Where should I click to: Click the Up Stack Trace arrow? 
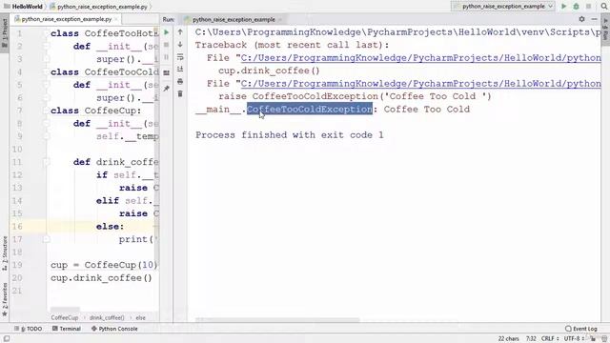(180, 31)
